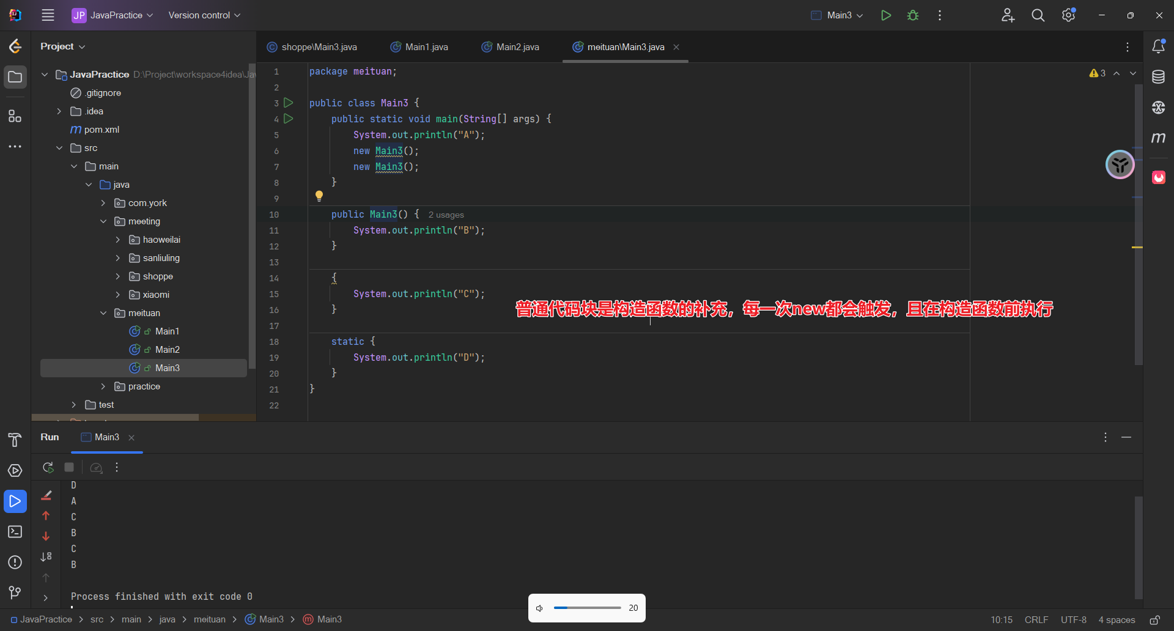The height and width of the screenshot is (631, 1174).
Task: Start debugging with the bug icon
Action: click(x=913, y=15)
